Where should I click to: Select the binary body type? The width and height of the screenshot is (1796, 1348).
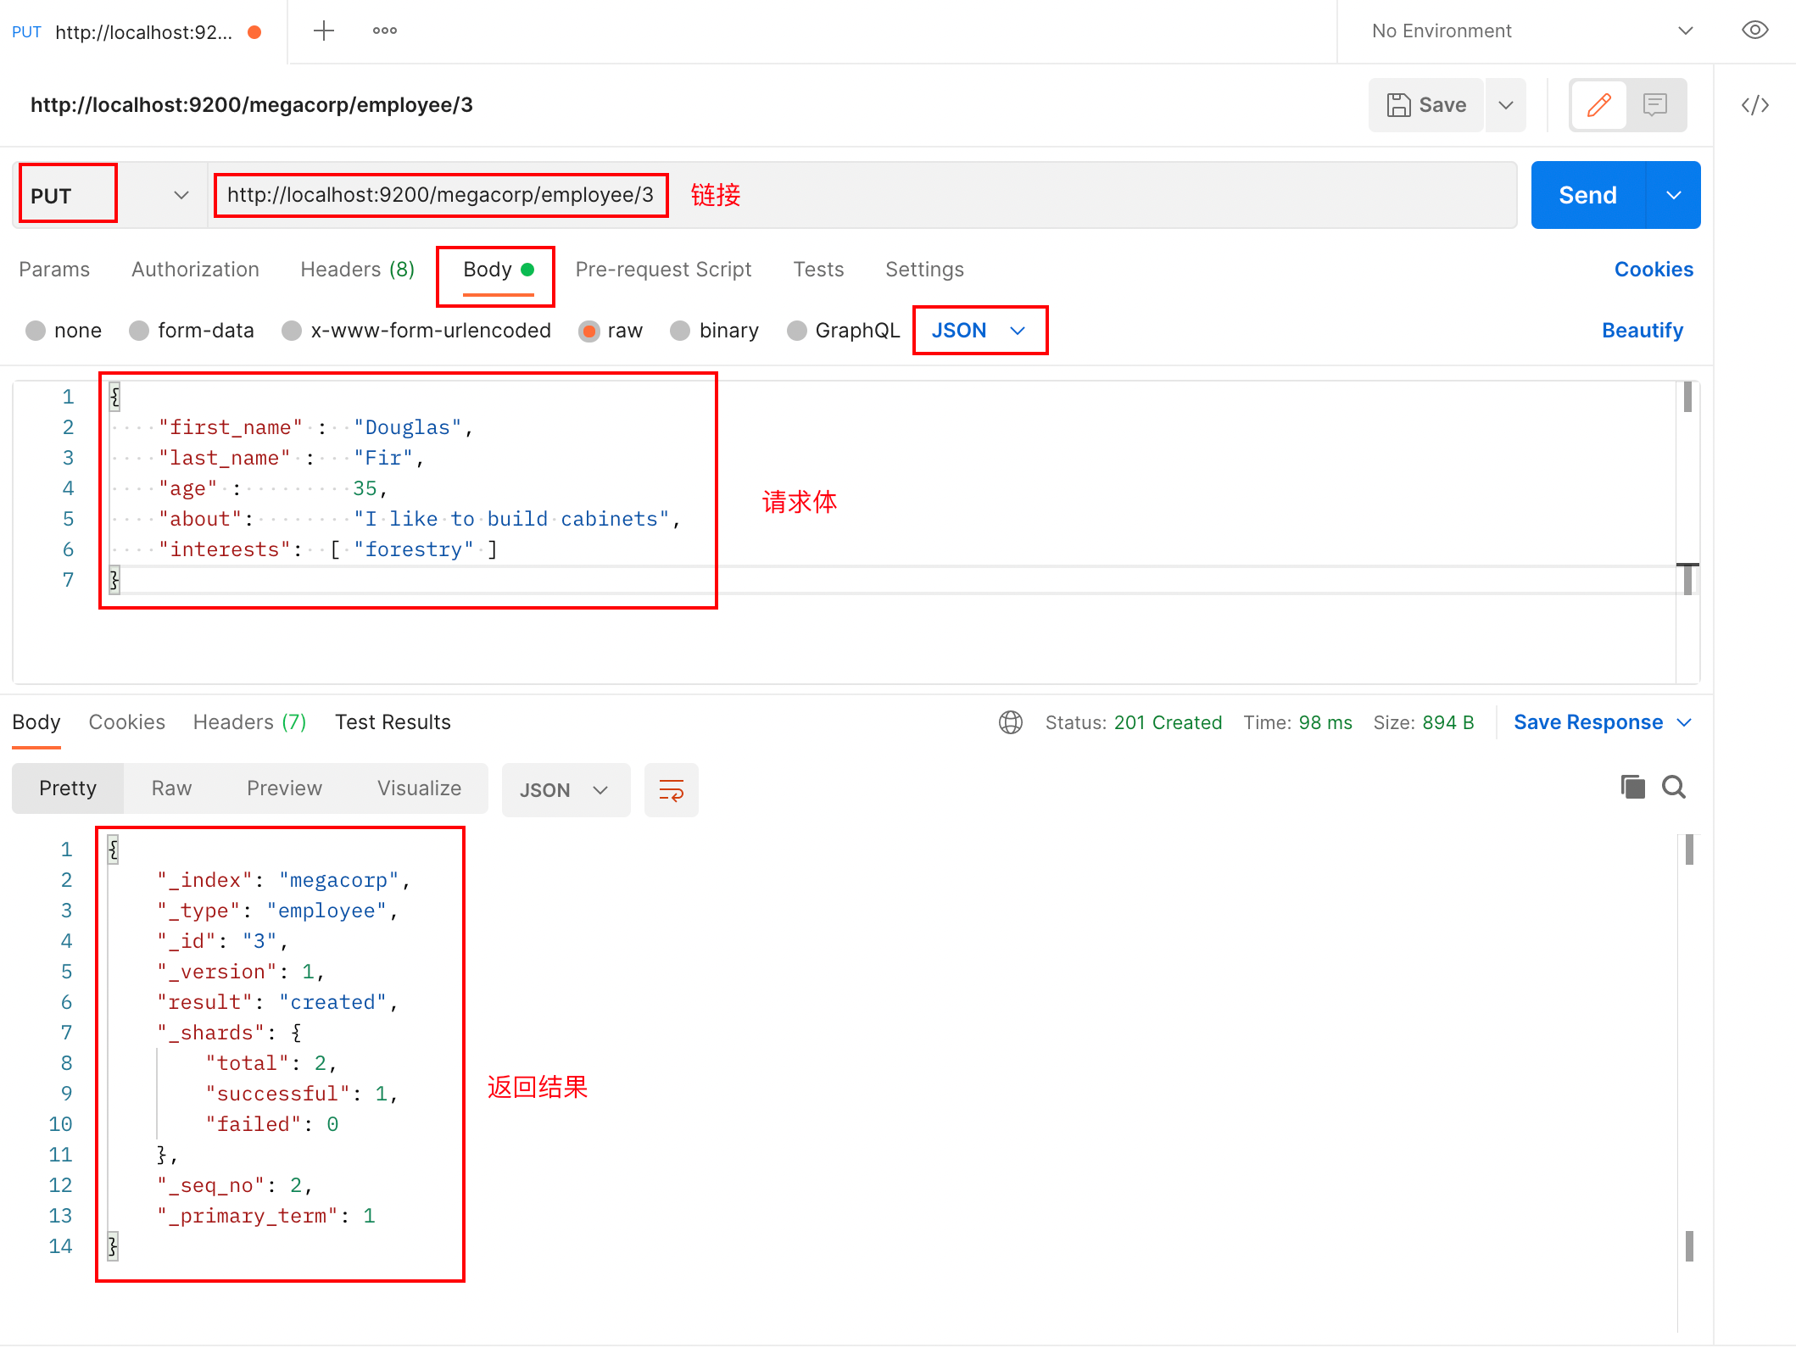(681, 331)
